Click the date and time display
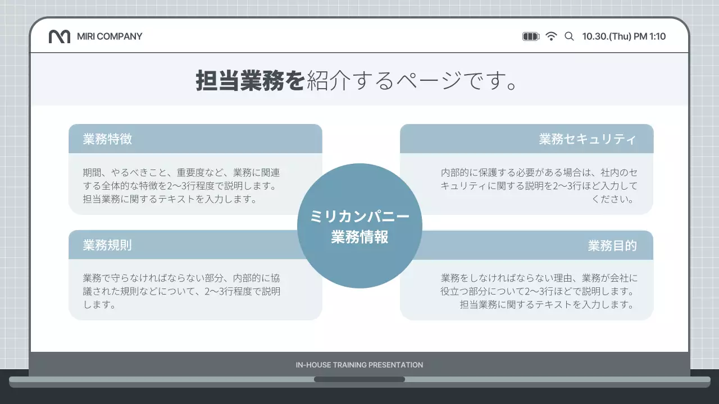Screen dimensions: 719x404 624,36
